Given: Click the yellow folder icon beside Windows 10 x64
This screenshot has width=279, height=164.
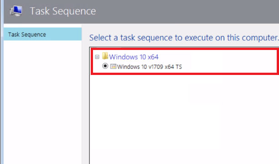Looking at the screenshot, I should [x=105, y=56].
